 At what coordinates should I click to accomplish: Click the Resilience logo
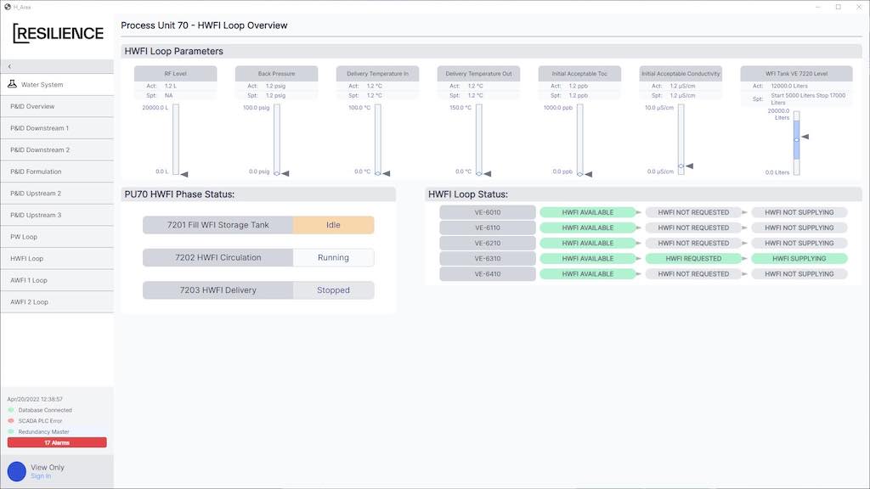(58, 33)
